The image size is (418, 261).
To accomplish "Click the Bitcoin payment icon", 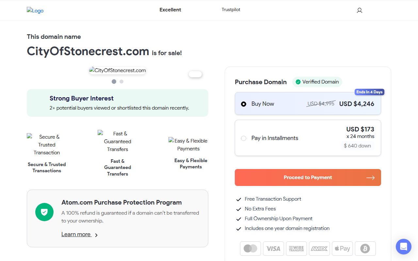I will pos(365,249).
